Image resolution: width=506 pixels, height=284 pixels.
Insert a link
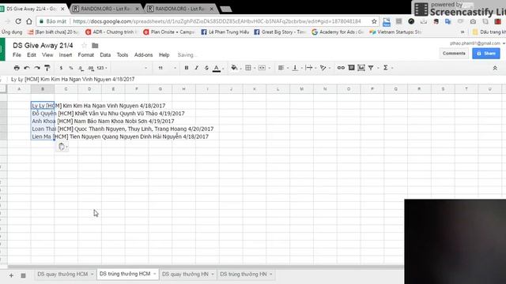(341, 68)
